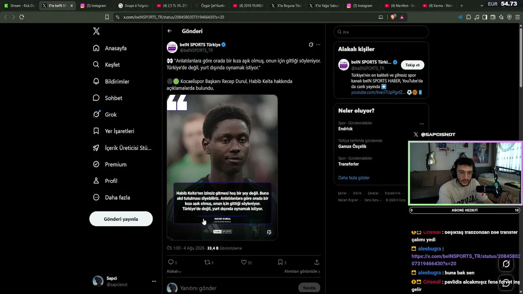Click the bookmark page icon in address bar
The height and width of the screenshot is (294, 523).
(107, 17)
